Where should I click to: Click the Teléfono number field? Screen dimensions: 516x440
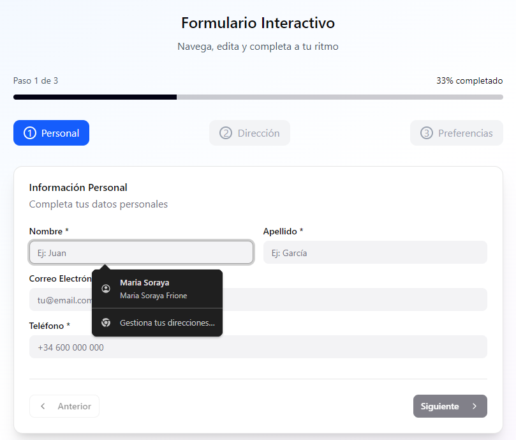(x=258, y=347)
